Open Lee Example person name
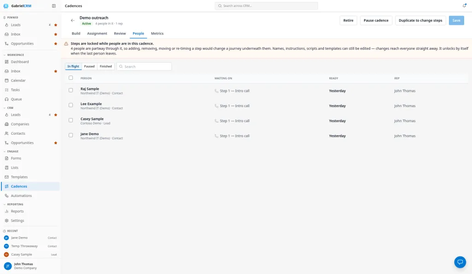This screenshot has width=472, height=274. (x=91, y=104)
